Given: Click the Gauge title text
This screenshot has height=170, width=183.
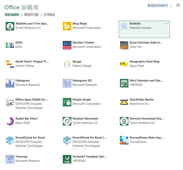Looking at the screenshot, I should (x=77, y=62).
